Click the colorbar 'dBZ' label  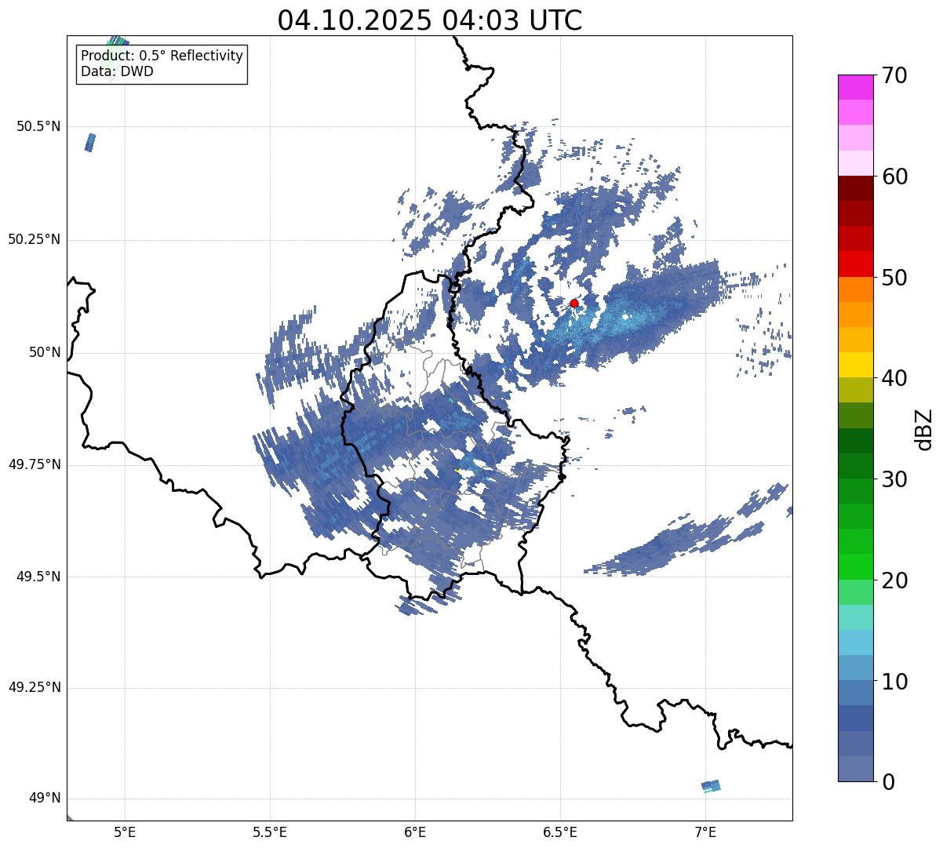(924, 428)
